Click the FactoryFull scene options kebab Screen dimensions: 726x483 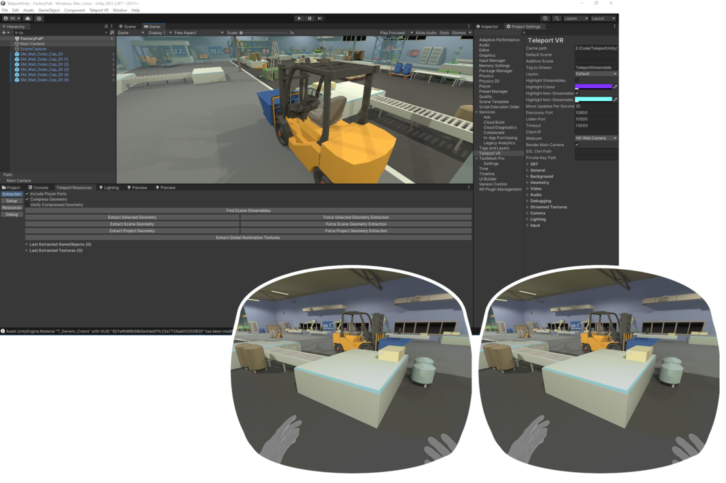pyautogui.click(x=112, y=39)
